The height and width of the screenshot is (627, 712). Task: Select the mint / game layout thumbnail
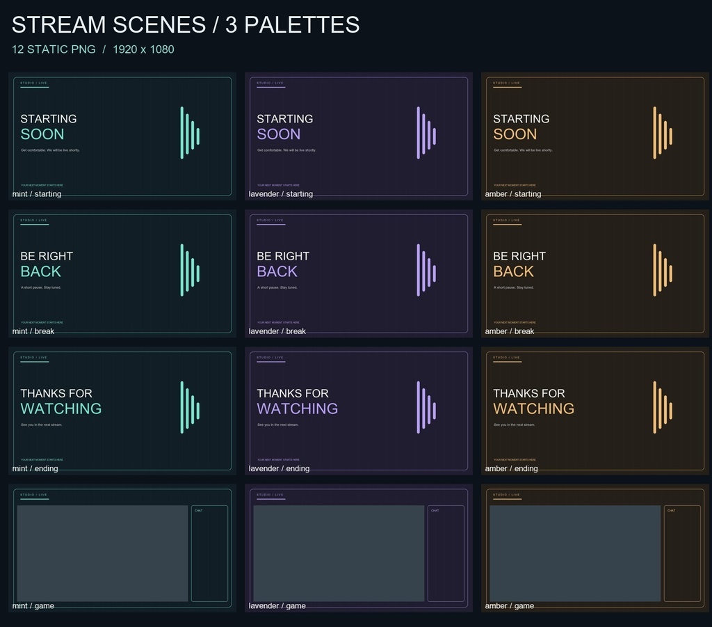pos(122,548)
